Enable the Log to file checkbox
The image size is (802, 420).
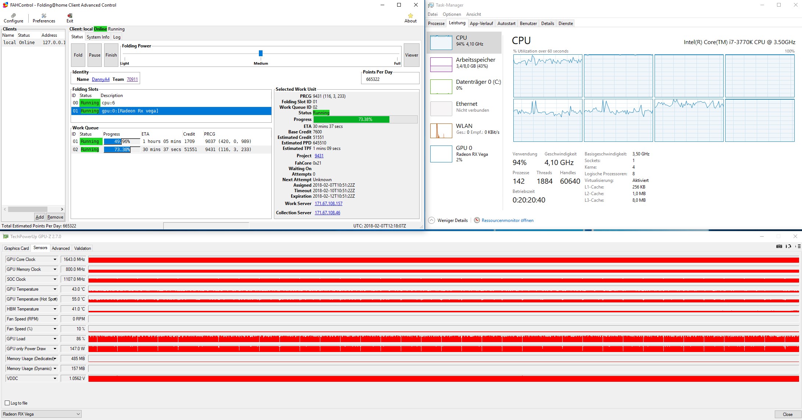(7, 403)
